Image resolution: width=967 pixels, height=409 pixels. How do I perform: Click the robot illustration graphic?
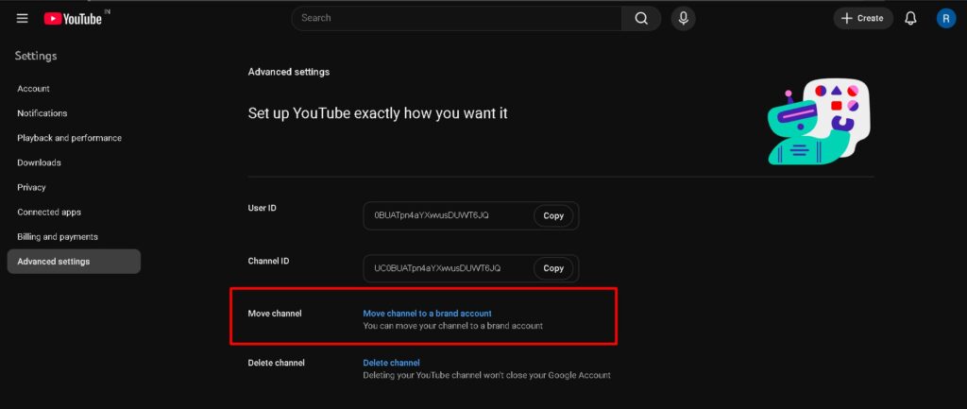(x=819, y=121)
